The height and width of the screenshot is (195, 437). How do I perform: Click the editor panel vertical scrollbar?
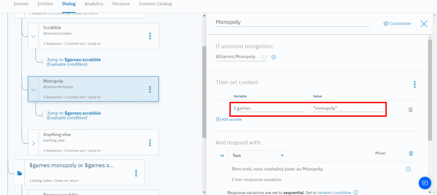pyautogui.click(x=430, y=90)
